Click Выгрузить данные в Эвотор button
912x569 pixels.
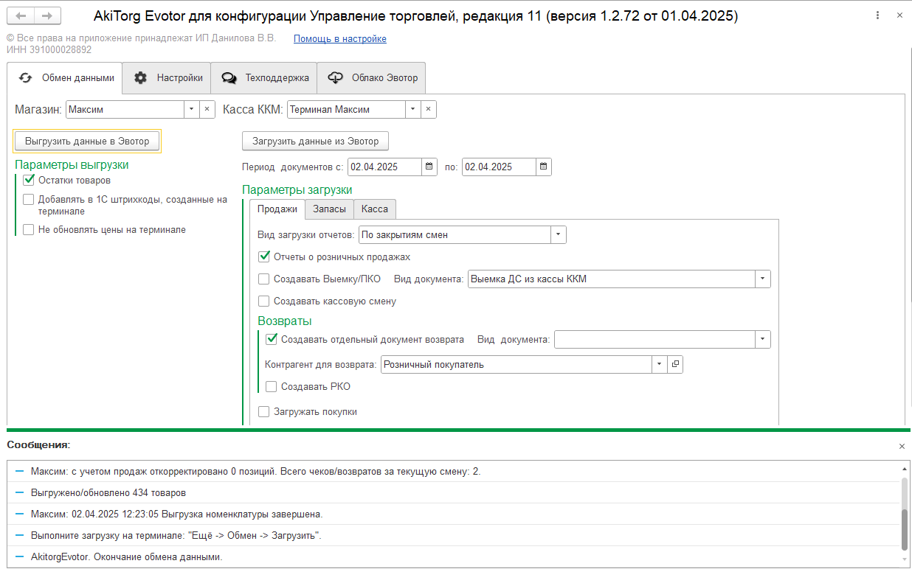point(87,141)
